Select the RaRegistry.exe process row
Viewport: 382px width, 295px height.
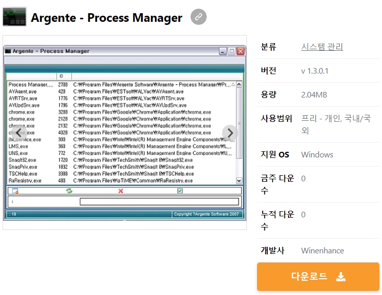click(x=121, y=181)
